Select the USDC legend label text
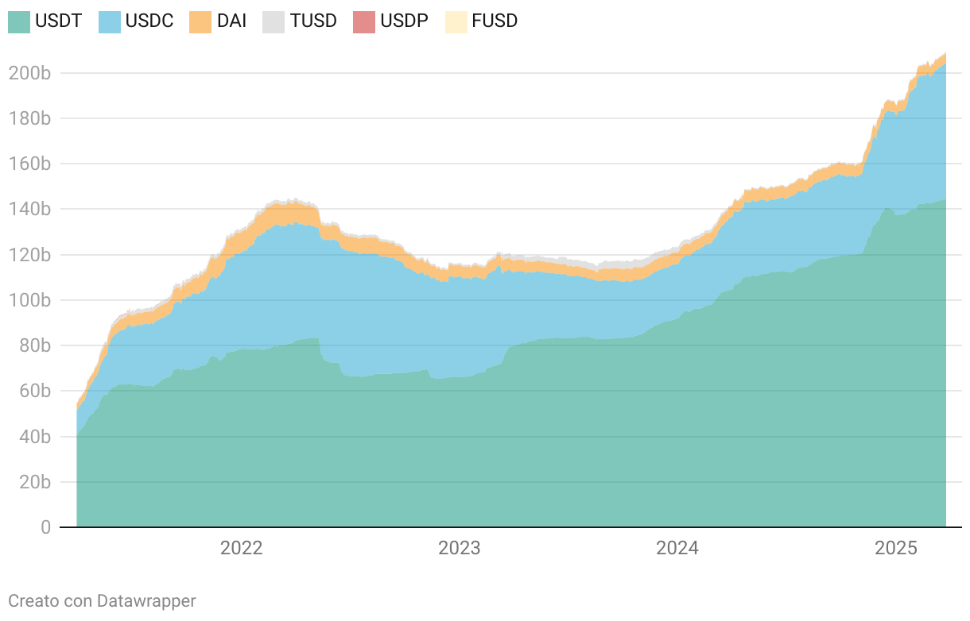 click(149, 21)
